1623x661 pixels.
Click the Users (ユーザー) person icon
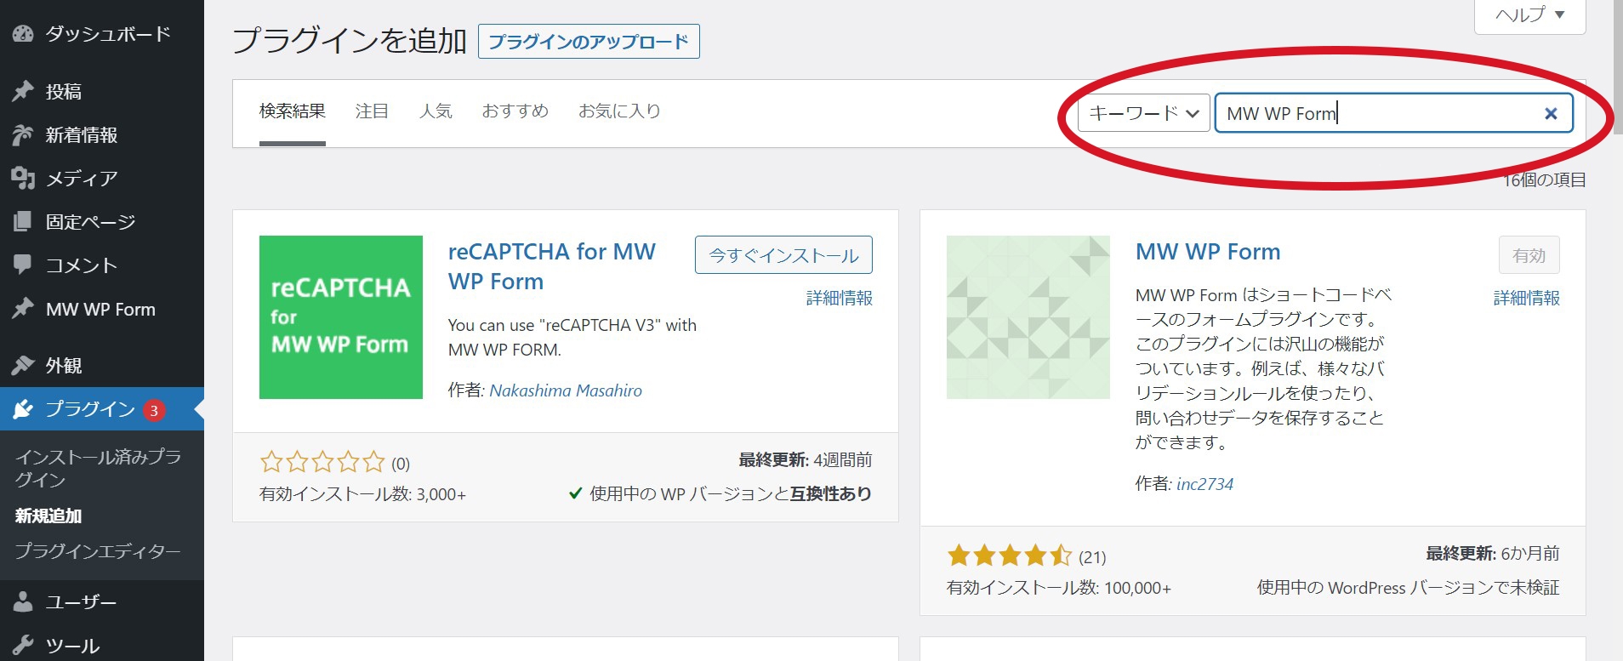[x=23, y=601]
